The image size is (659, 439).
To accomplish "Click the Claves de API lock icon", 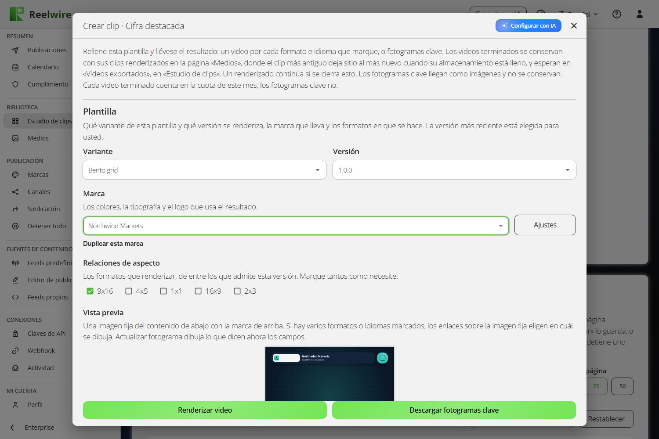I will (15, 334).
